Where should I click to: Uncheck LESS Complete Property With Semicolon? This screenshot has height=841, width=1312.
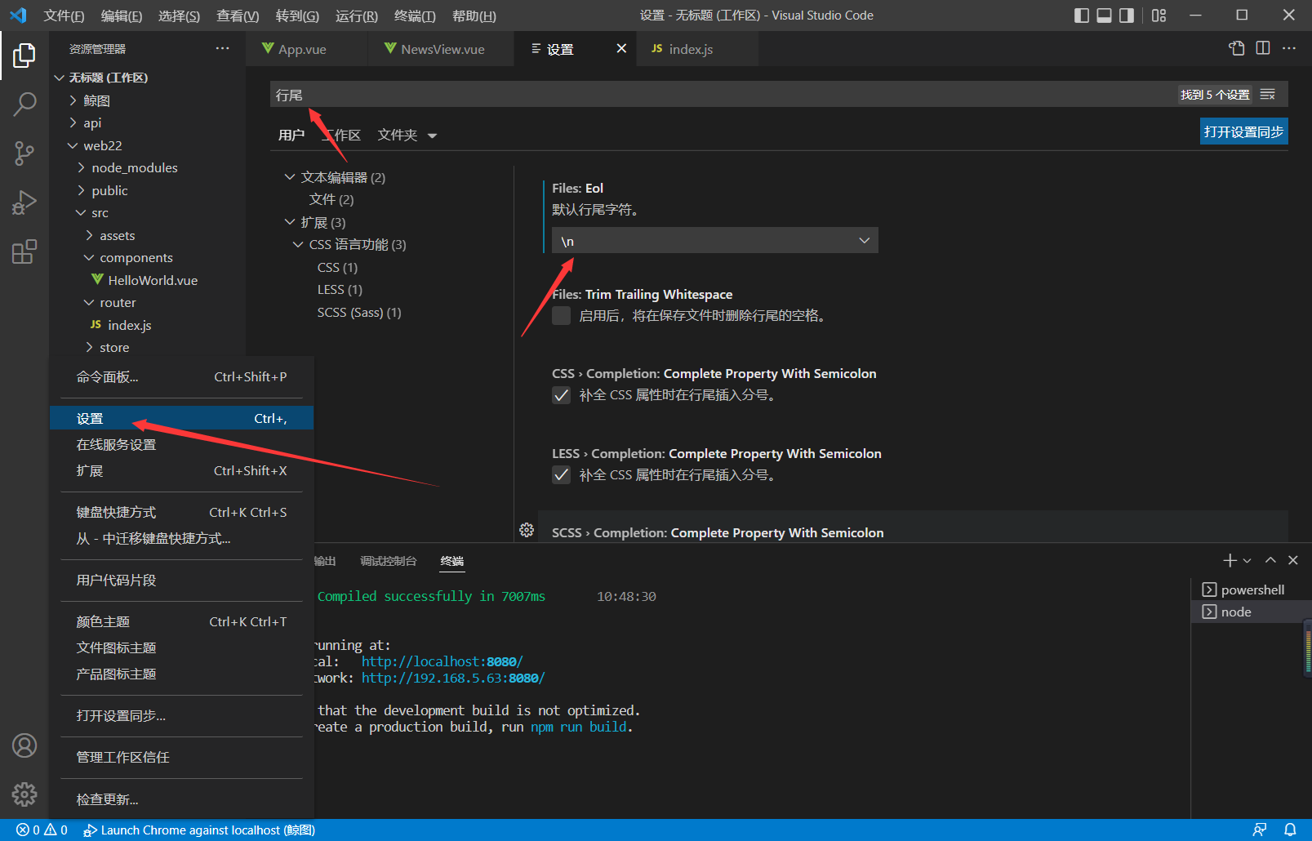point(561,475)
